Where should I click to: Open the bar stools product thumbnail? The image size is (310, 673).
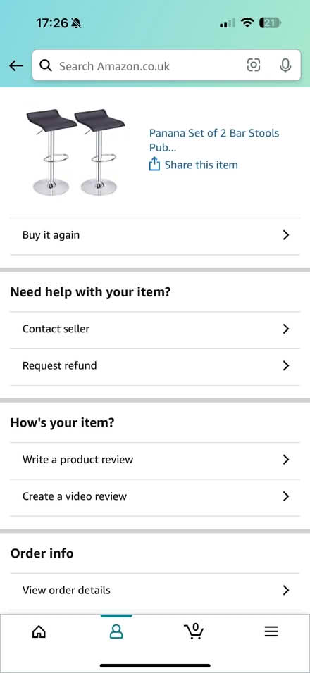(75, 152)
